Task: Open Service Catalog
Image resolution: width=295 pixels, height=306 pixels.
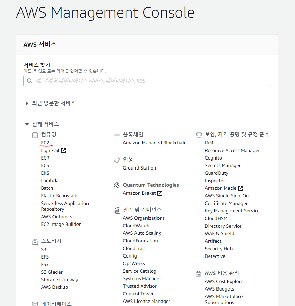Action: 140,271
